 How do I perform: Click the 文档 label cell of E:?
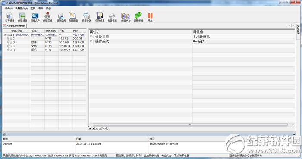(x=34, y=46)
